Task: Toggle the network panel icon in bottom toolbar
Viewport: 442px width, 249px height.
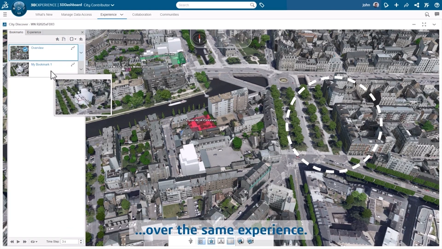Action: click(x=221, y=241)
